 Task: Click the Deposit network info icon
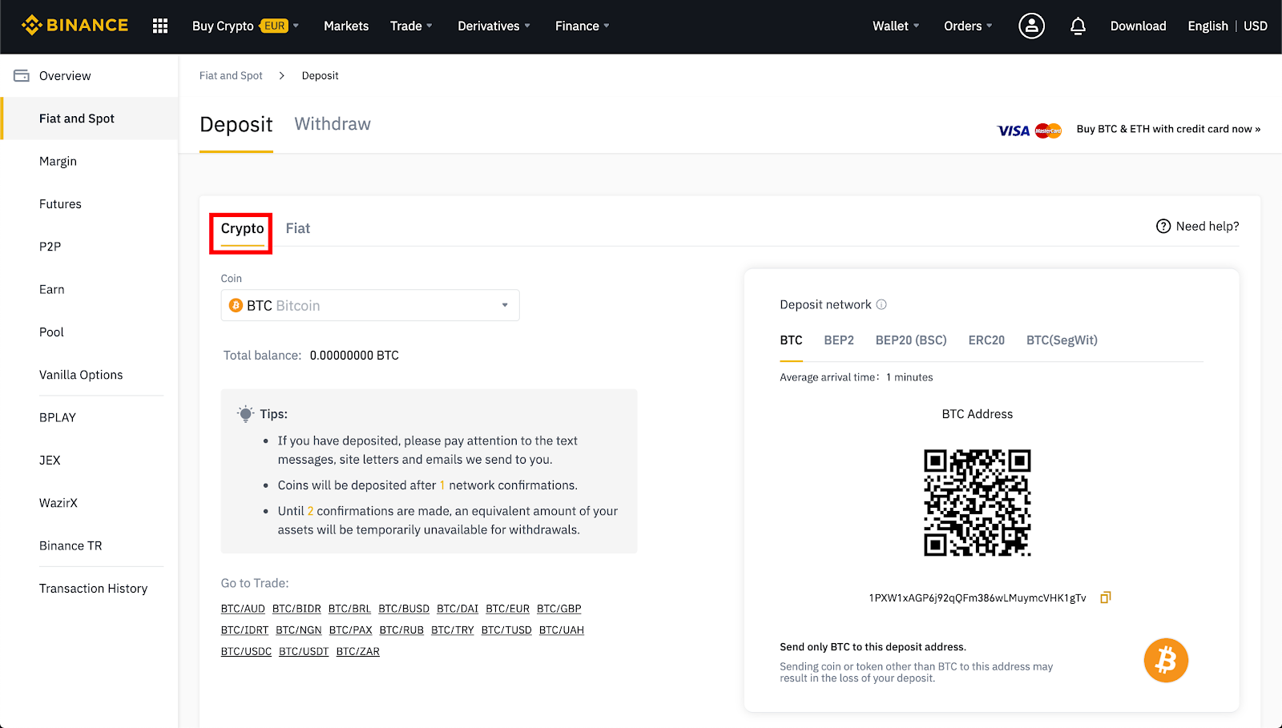[881, 304]
